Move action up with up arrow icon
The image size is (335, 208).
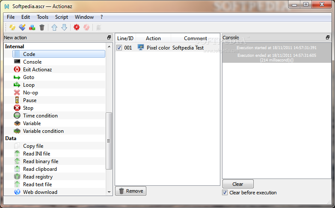[x=54, y=27]
